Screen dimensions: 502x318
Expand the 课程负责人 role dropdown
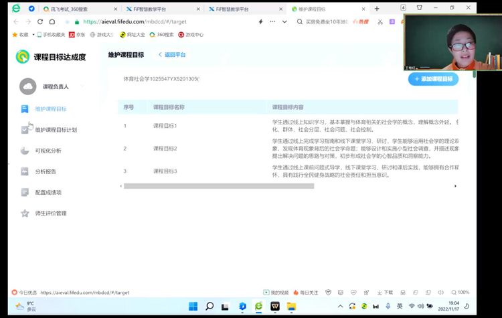click(x=83, y=86)
